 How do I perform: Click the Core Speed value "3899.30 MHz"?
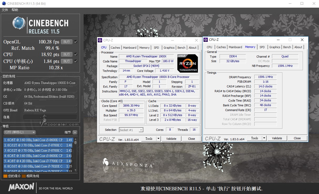(x=132, y=106)
